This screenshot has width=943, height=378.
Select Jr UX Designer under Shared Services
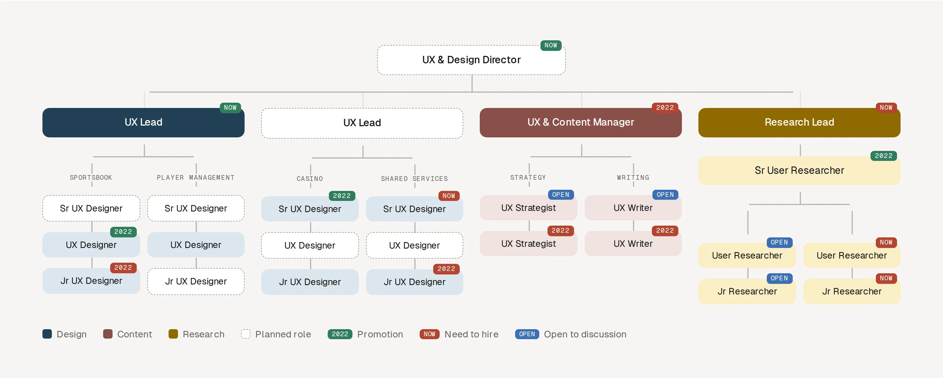(x=414, y=282)
